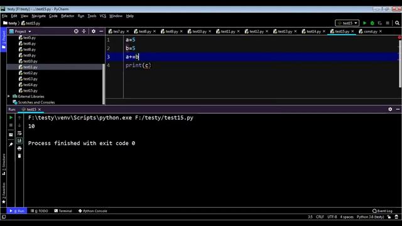Open the UTF-8 encoding selector
The width and height of the screenshot is (402, 226).
pos(332,217)
